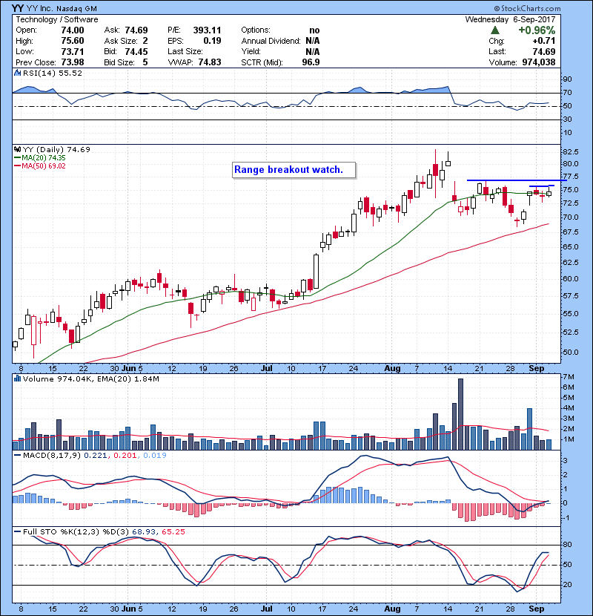
Task: Click the RSI panel icon beside RSI(14)
Action: [x=17, y=73]
